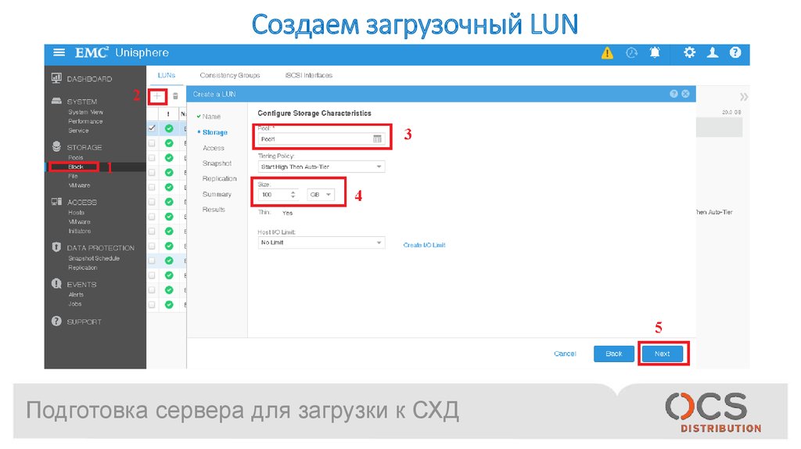Open the settings gear in header

690,52
